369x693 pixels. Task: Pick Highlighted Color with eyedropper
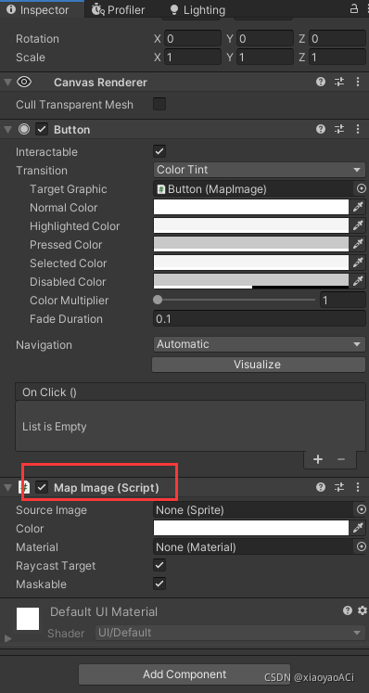pos(358,225)
